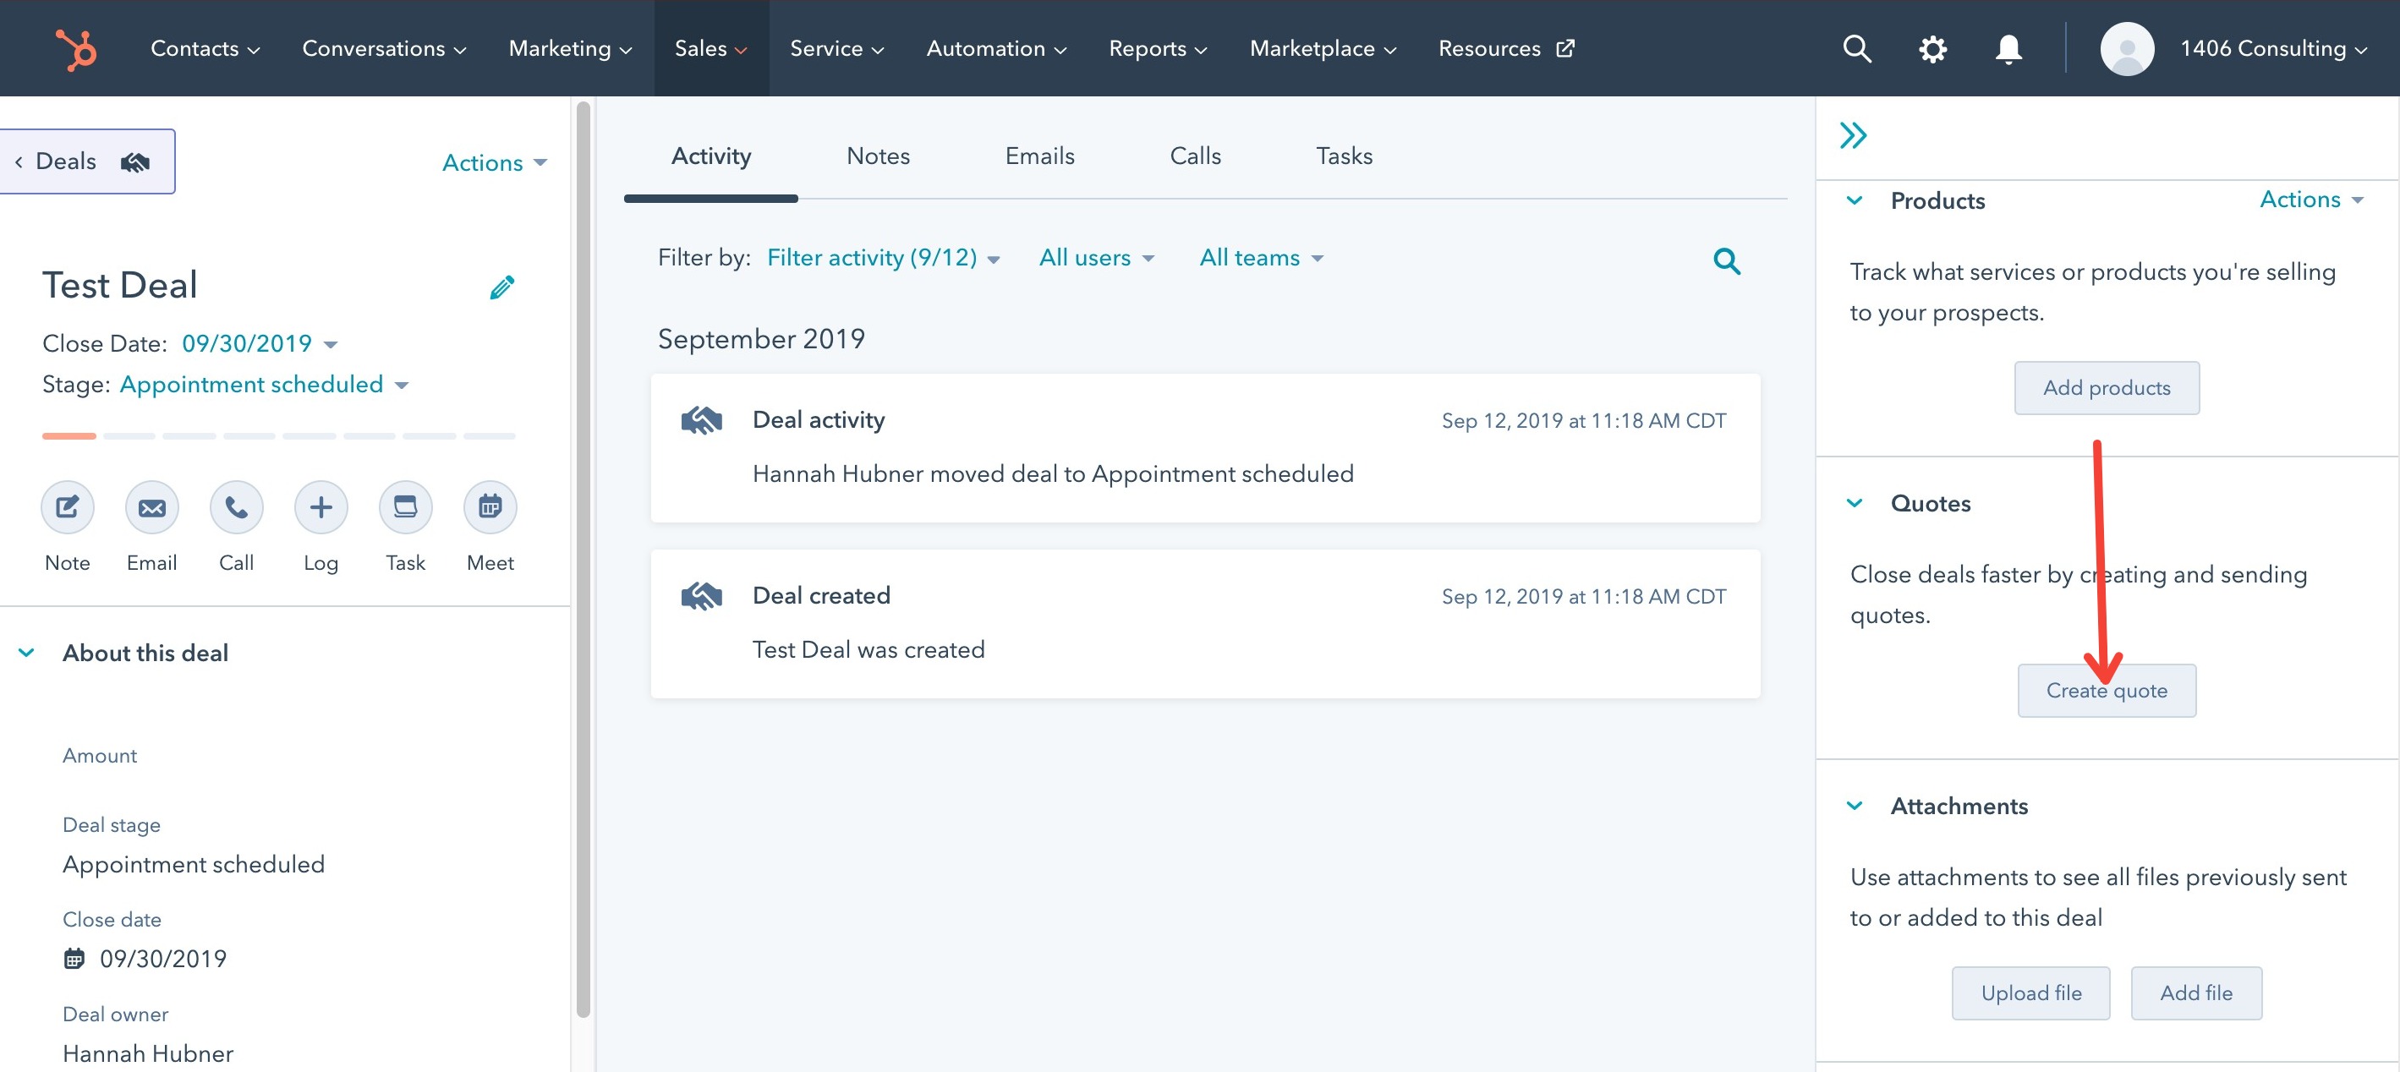Click the Create quote button
This screenshot has width=2400, height=1072.
coord(2107,690)
